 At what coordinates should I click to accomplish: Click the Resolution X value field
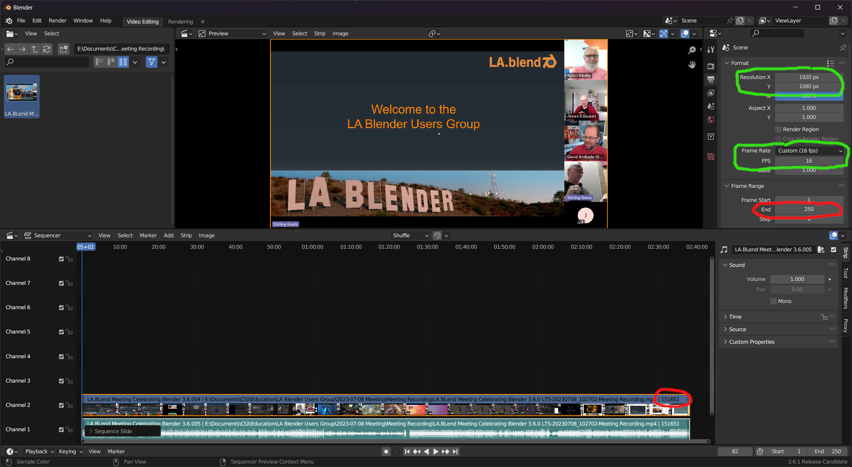pos(809,77)
